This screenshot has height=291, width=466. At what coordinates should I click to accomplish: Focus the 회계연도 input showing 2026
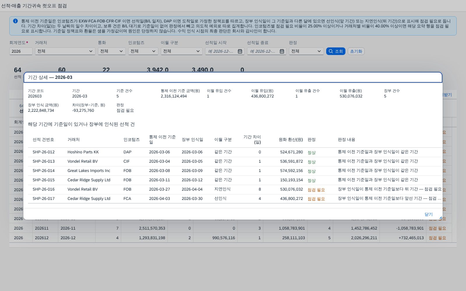[21, 51]
